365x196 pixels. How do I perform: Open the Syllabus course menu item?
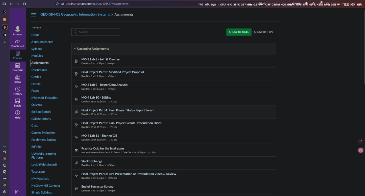tap(37, 49)
